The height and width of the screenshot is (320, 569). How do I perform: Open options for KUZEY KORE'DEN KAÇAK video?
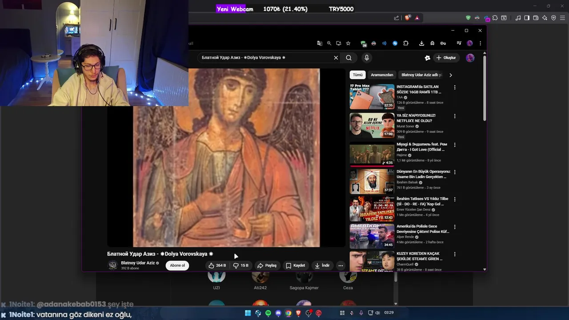point(454,254)
